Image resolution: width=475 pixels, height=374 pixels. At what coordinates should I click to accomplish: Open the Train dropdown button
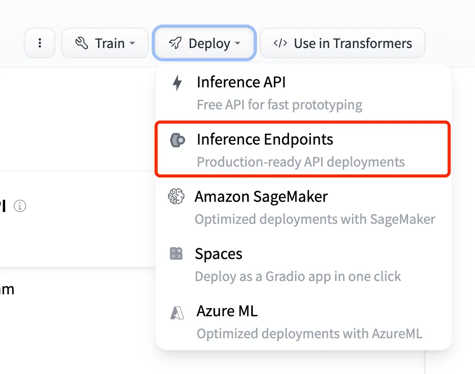click(105, 43)
